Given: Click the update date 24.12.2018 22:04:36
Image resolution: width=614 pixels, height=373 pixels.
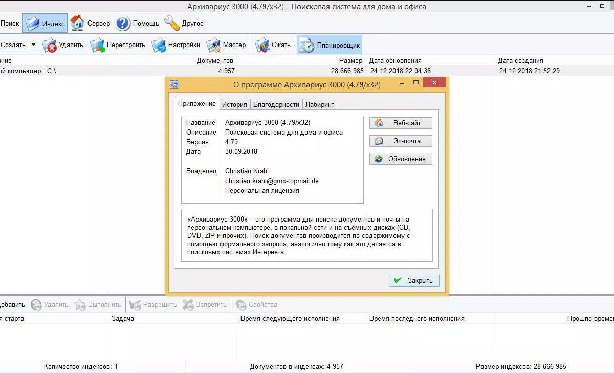Looking at the screenshot, I should pyautogui.click(x=401, y=71).
